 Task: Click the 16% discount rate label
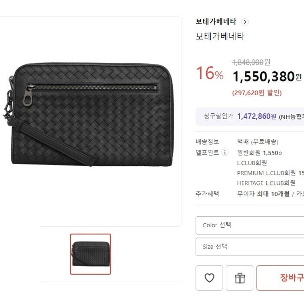click(210, 73)
